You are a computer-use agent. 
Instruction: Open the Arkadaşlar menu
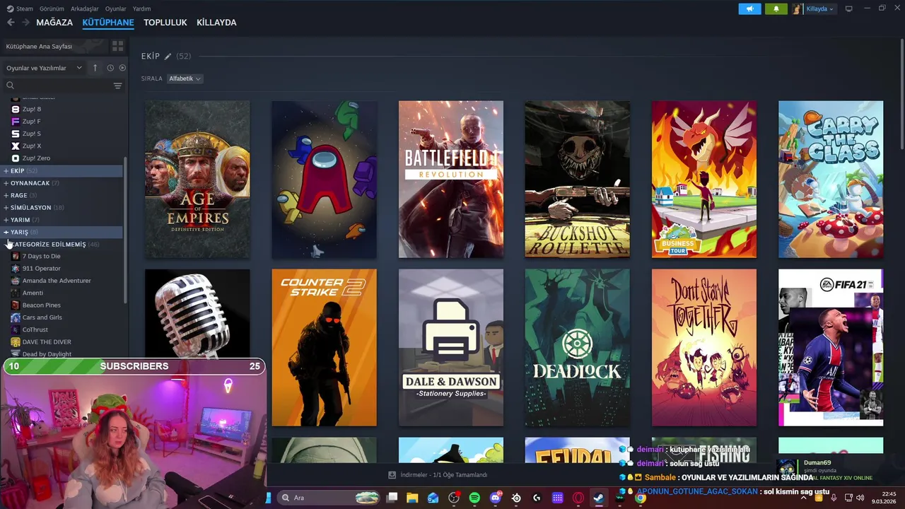[x=85, y=8]
